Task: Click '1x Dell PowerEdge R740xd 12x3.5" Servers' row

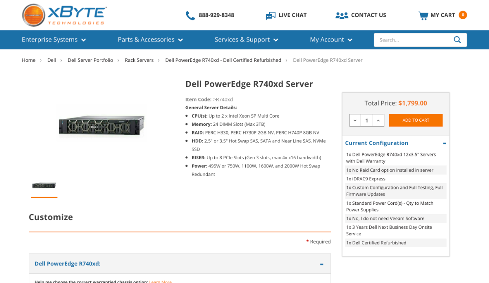Action: (396, 158)
